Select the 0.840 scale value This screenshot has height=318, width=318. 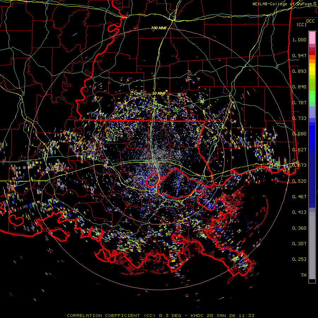tap(299, 87)
